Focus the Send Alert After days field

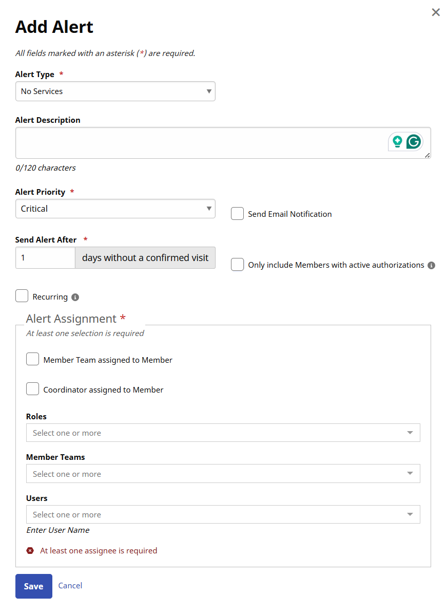coord(45,258)
